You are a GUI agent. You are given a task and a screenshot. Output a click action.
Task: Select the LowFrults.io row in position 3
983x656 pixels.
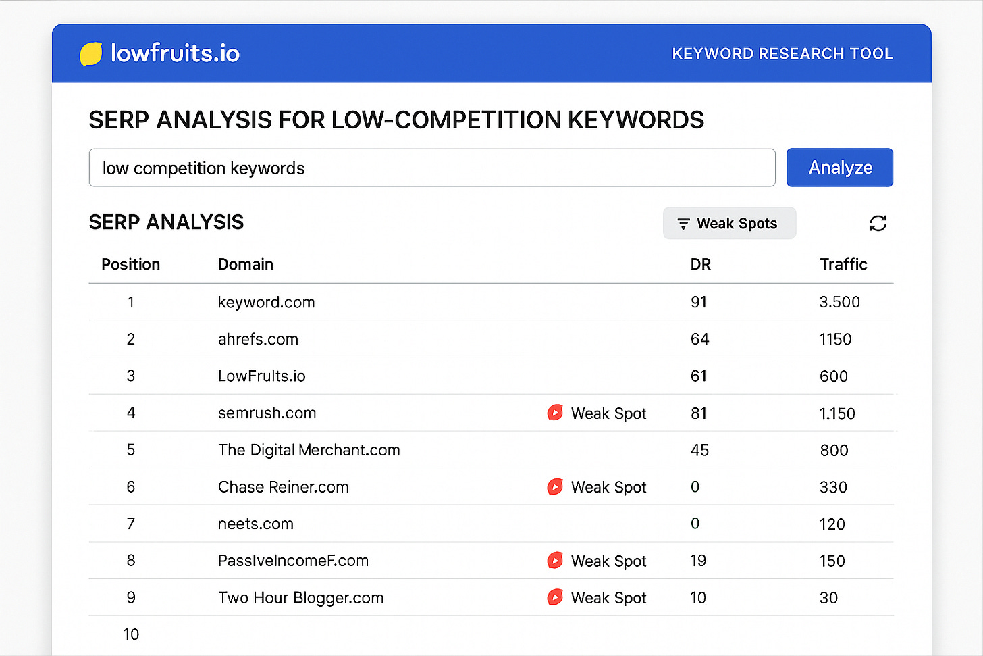(261, 376)
